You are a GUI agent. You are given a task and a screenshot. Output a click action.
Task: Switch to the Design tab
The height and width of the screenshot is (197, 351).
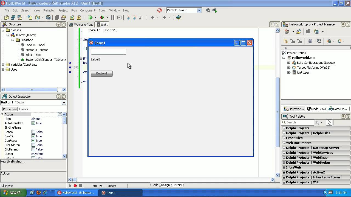pyautogui.click(x=165, y=185)
